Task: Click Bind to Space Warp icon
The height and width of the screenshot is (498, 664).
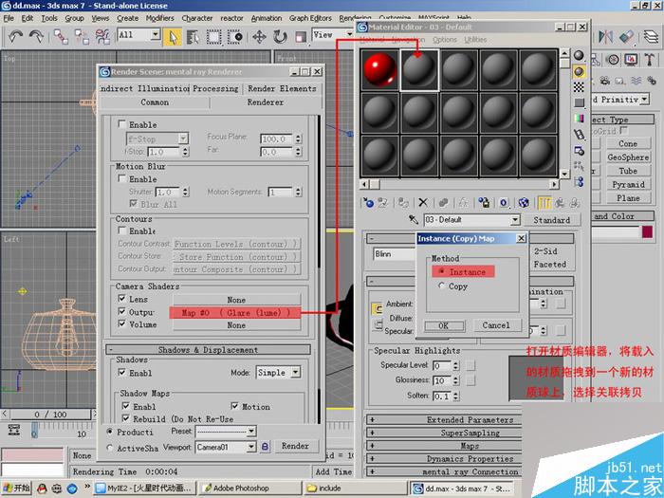Action: coord(102,37)
